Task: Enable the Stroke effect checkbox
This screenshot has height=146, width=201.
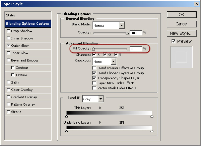Action: coord(8,112)
